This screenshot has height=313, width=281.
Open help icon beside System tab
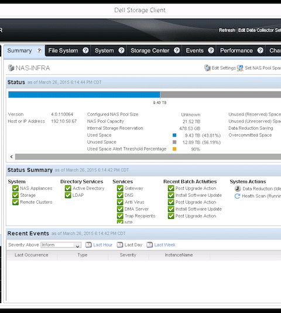[x=122, y=50]
